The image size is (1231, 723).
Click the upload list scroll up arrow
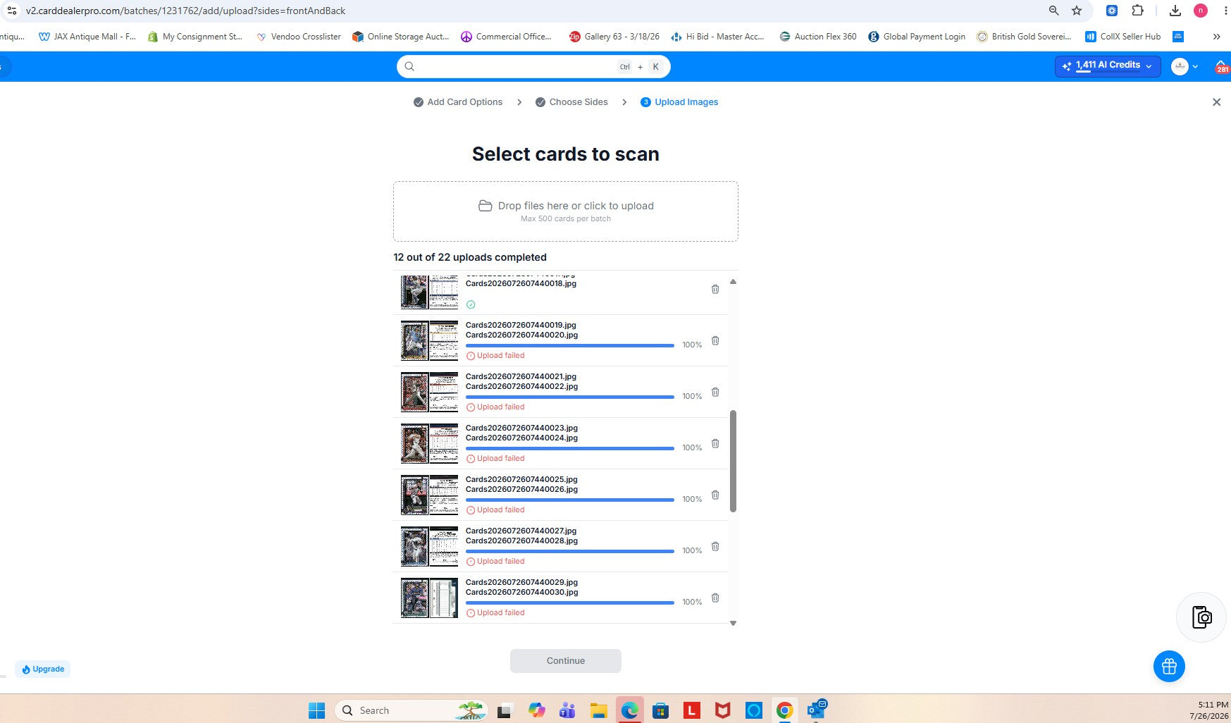click(x=733, y=281)
